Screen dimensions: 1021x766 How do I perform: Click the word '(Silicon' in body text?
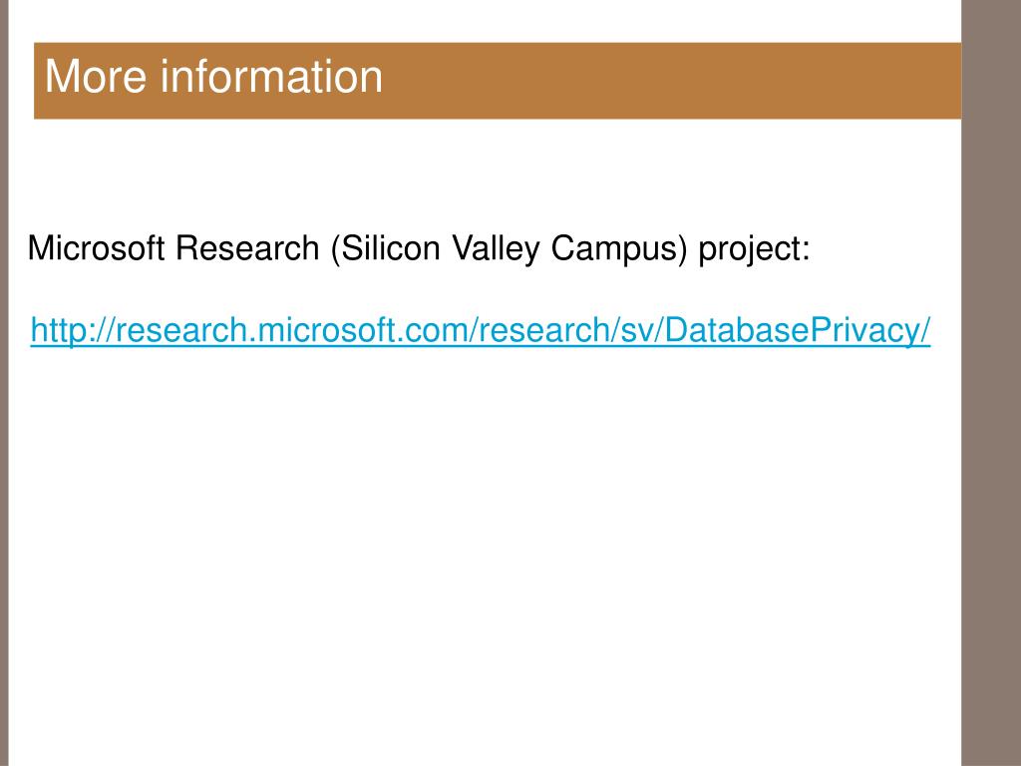(386, 248)
